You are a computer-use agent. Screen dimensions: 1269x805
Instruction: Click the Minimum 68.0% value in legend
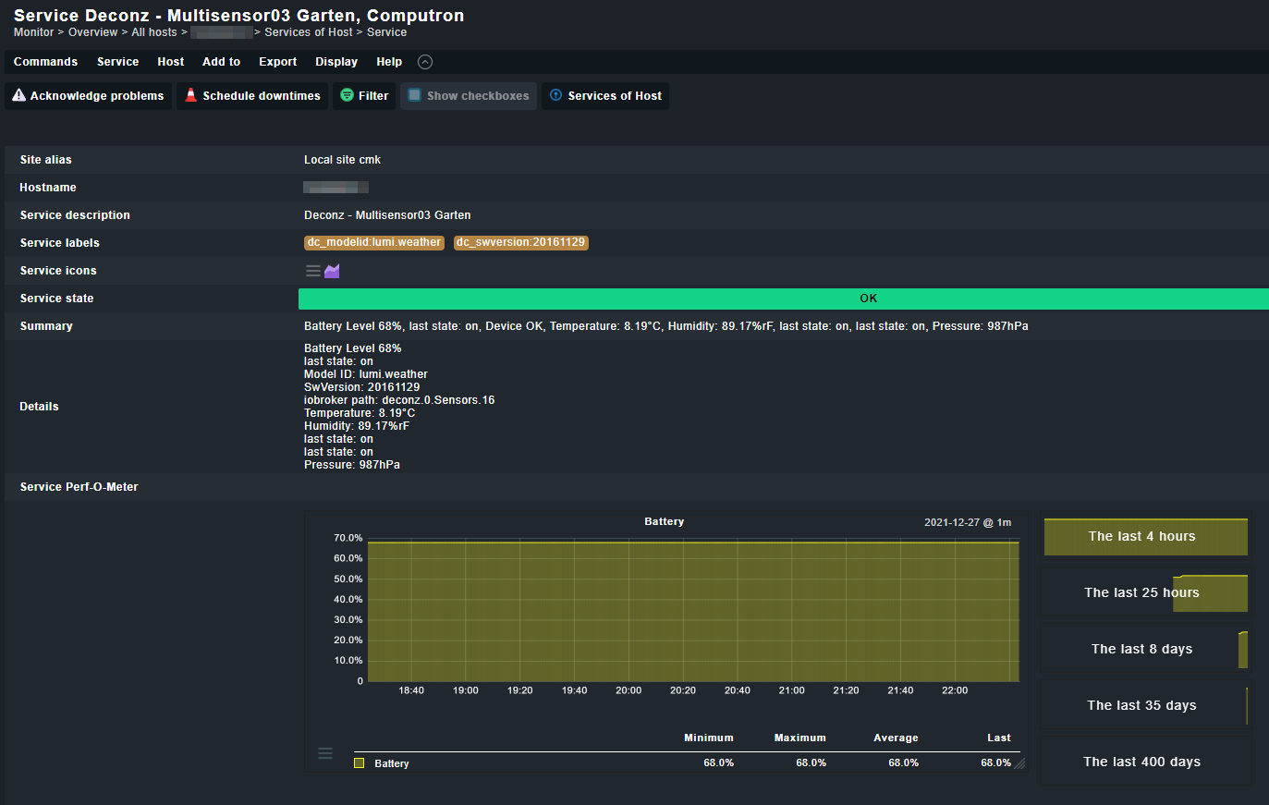tap(718, 763)
